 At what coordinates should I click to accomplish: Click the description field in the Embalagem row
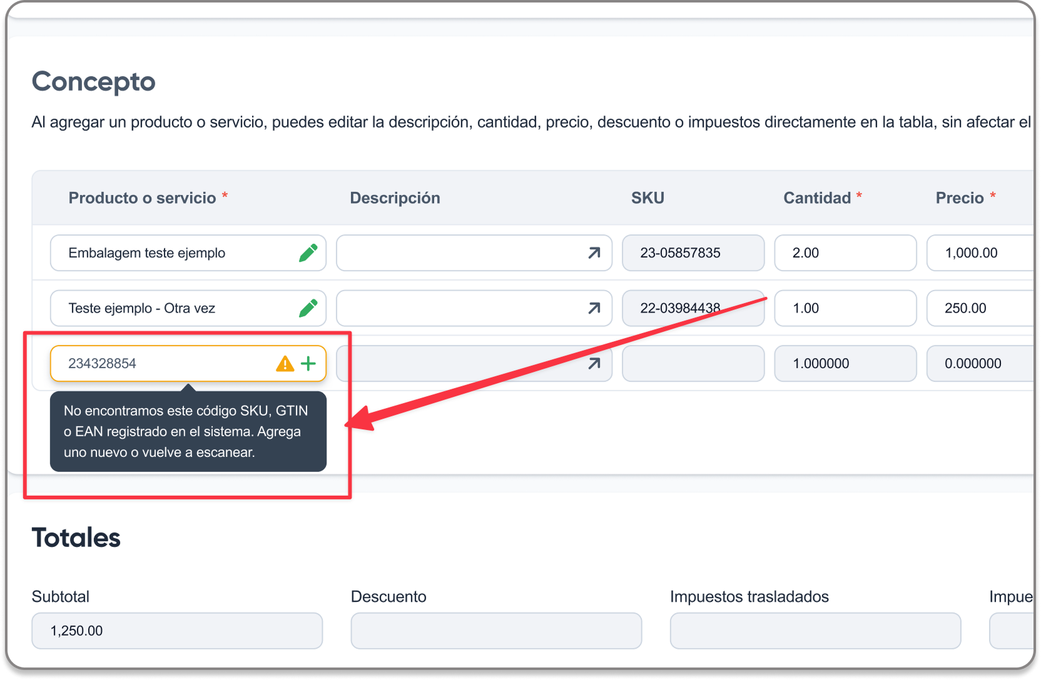pyautogui.click(x=474, y=253)
